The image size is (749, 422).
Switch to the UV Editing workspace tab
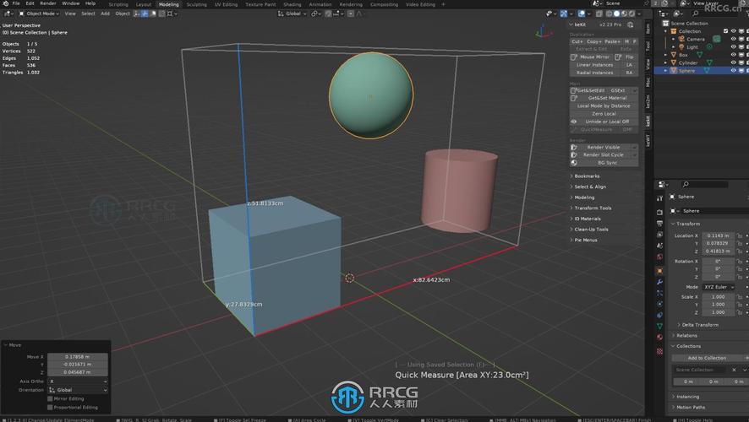pos(226,4)
